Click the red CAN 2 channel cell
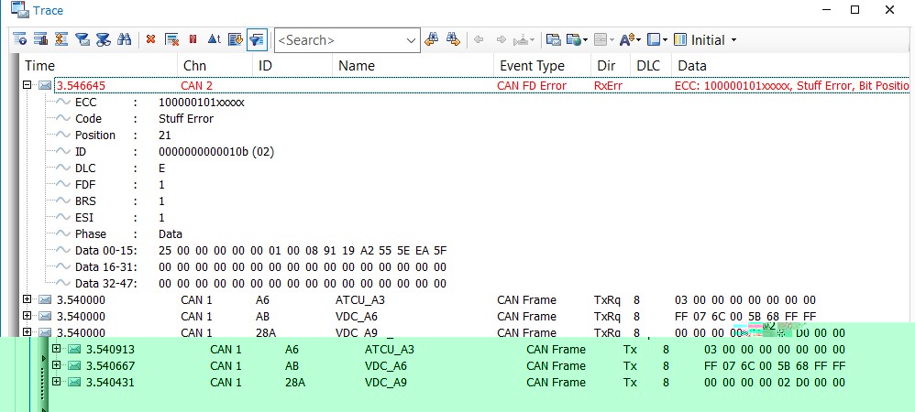The image size is (915, 412). (x=196, y=86)
